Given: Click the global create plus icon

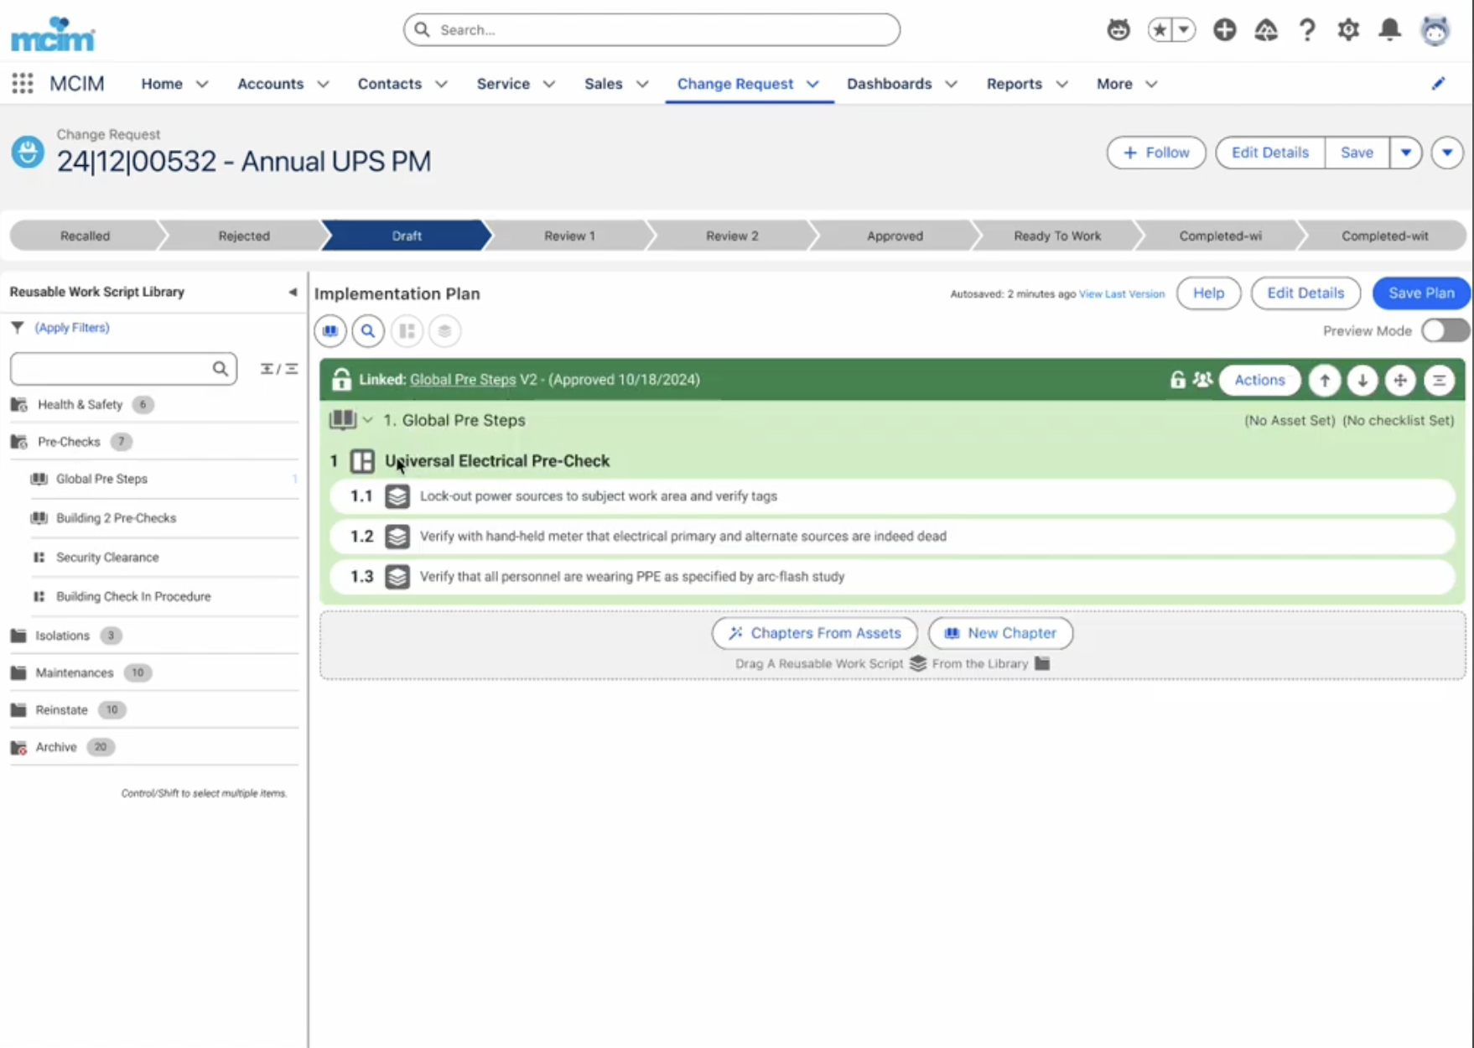Looking at the screenshot, I should [x=1224, y=30].
